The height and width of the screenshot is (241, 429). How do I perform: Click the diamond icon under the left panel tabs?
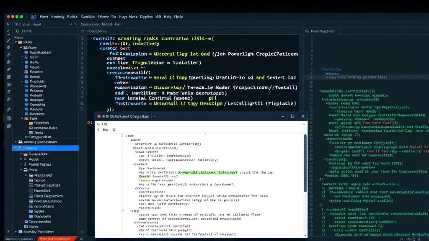click(x=17, y=31)
